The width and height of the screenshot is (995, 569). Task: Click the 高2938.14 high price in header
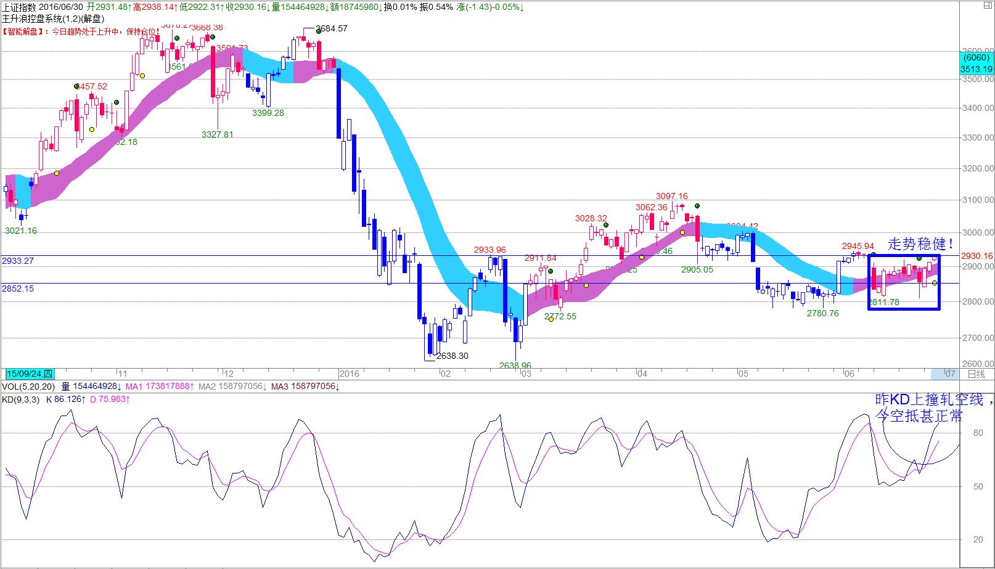(x=155, y=7)
